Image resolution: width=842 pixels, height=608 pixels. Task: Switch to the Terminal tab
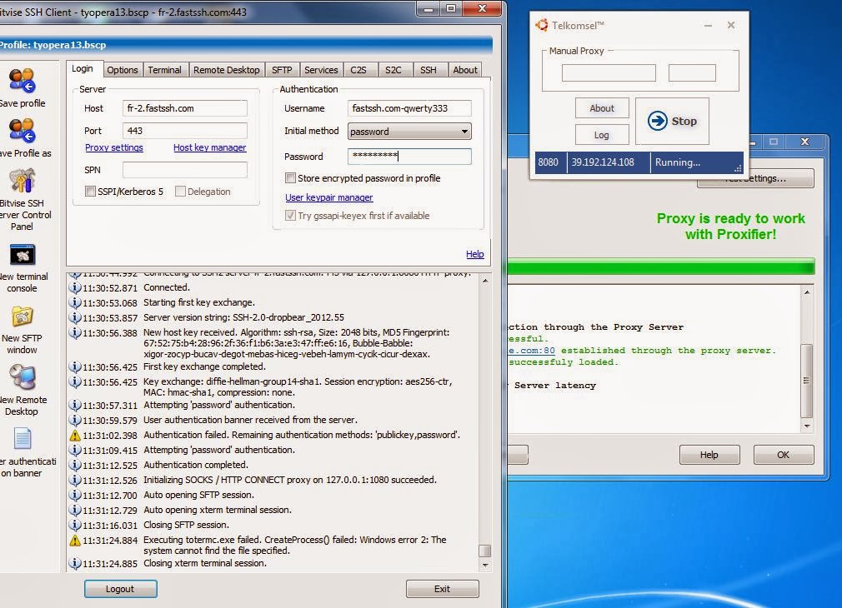click(x=164, y=70)
